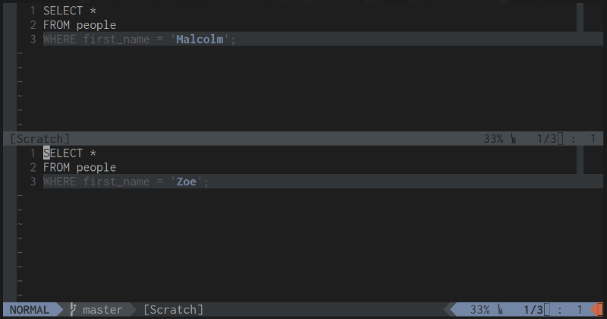
Task: Place cursor on 'Zoe' in the bottom query
Action: [x=186, y=182]
